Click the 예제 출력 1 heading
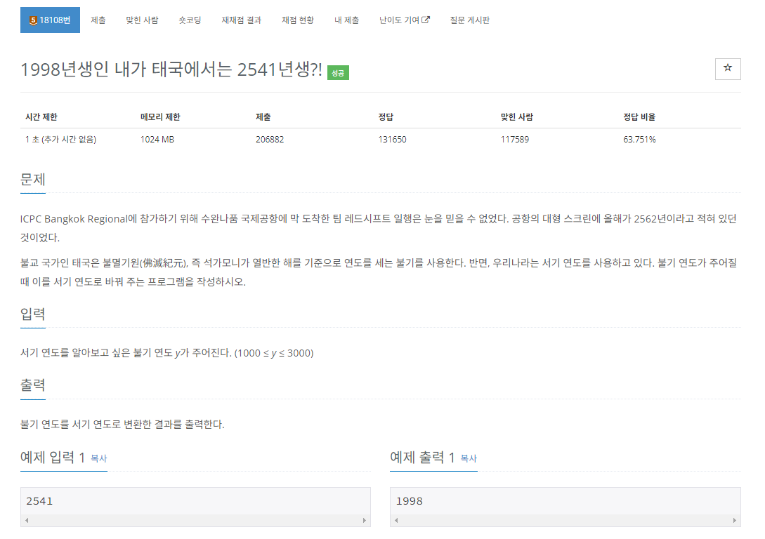The image size is (765, 539). click(x=422, y=457)
